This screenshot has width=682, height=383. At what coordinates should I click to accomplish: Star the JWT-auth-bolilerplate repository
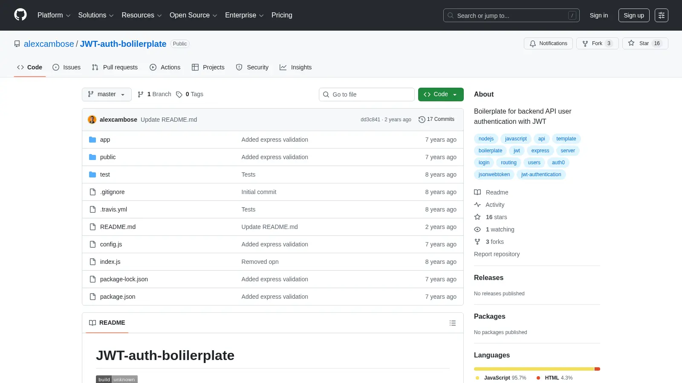[645, 43]
